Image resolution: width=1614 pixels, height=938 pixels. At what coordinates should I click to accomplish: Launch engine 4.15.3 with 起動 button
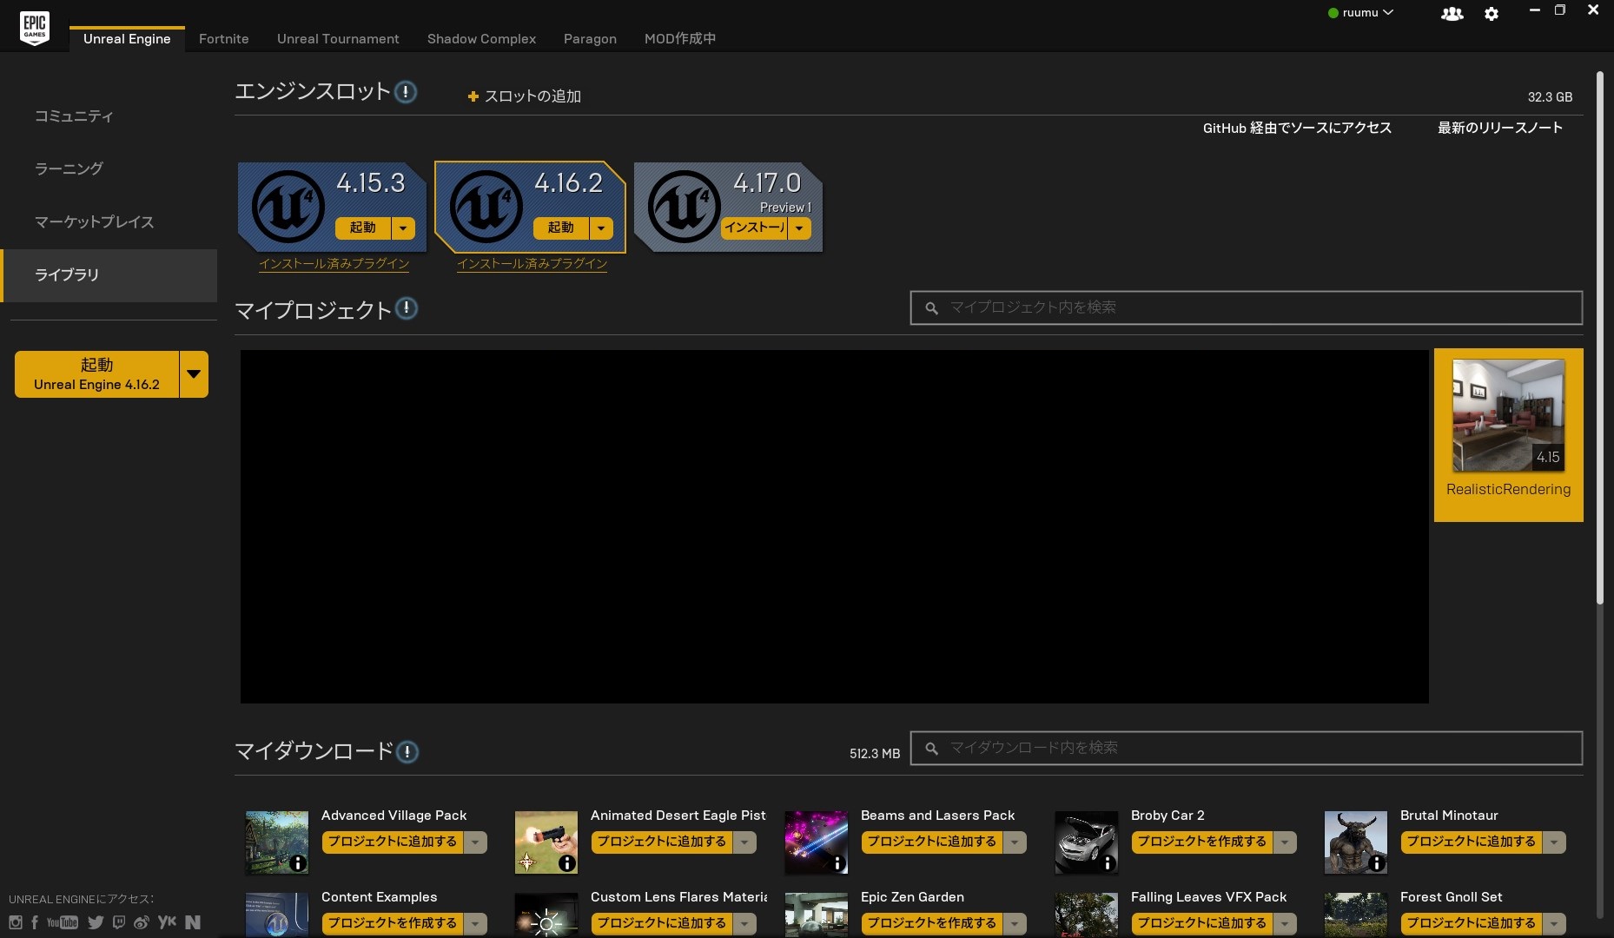point(363,228)
